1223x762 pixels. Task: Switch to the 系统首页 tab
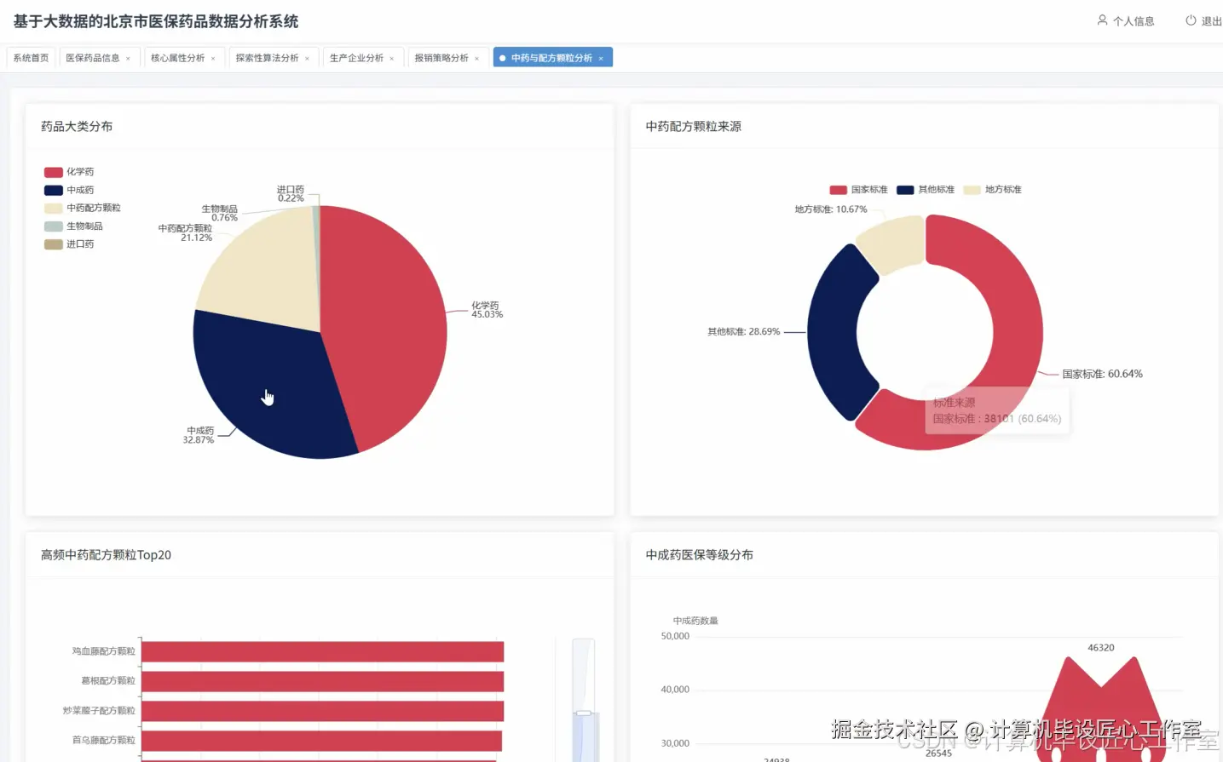pos(31,58)
